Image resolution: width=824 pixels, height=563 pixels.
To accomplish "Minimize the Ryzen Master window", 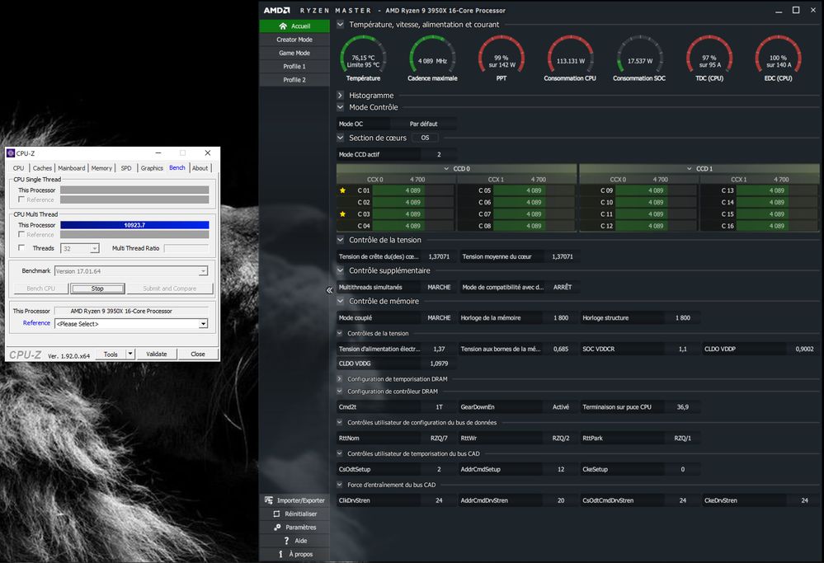I will pos(779,11).
